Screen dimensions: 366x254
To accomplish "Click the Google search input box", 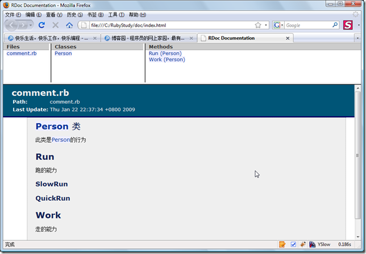I will (x=308, y=25).
